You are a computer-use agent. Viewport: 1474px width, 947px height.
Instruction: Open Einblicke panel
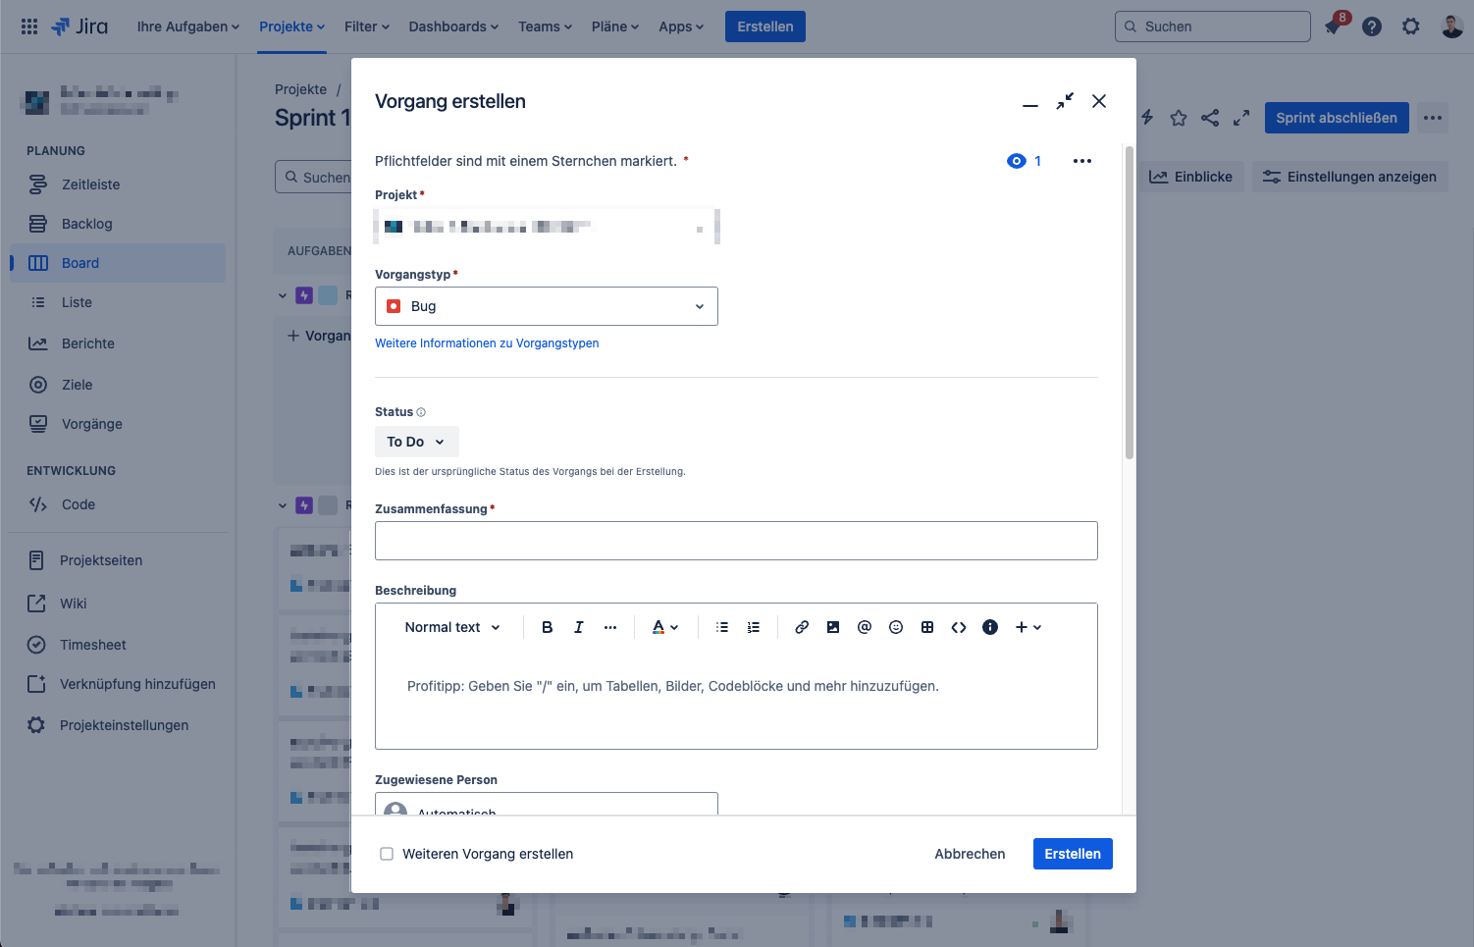1191,177
